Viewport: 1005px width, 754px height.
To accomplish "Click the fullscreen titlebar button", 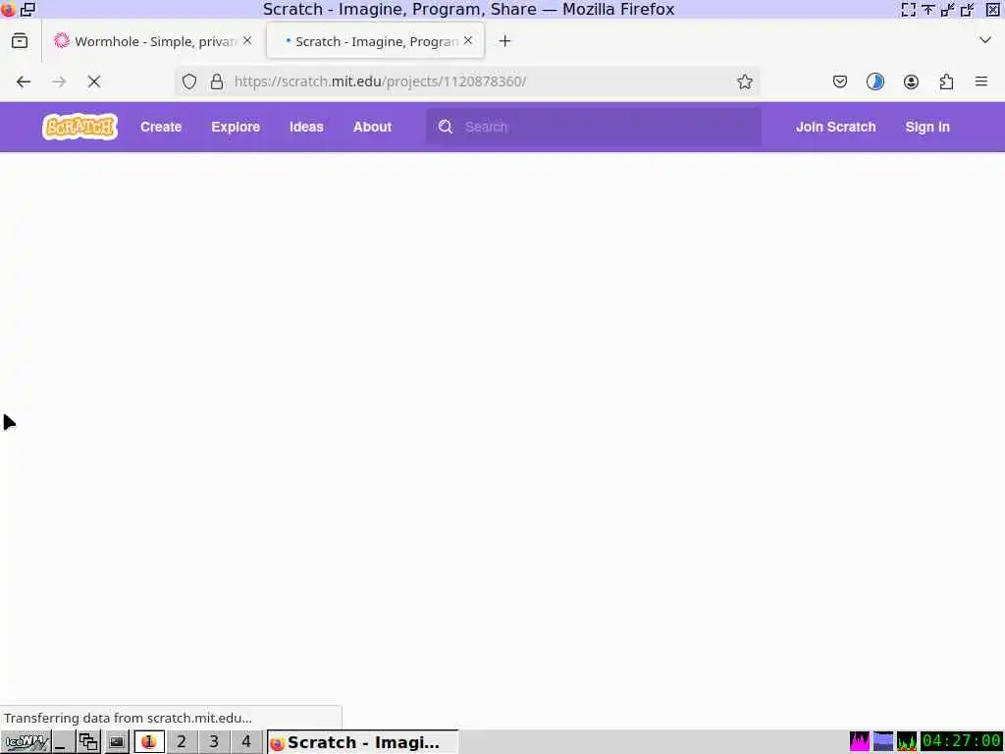I will (x=908, y=9).
